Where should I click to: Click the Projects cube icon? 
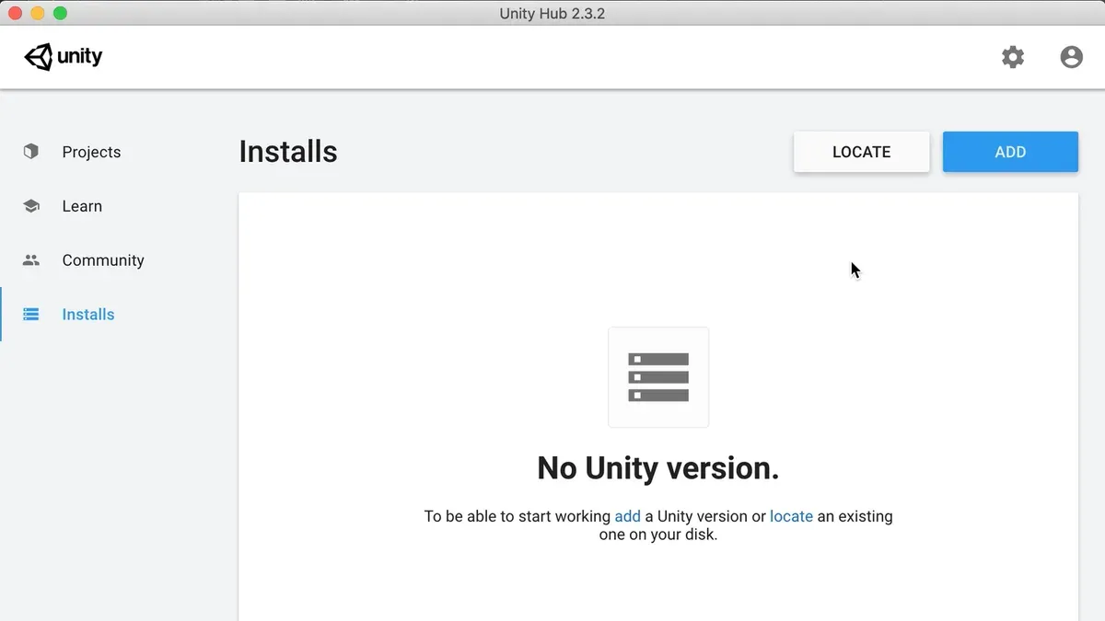click(x=31, y=152)
